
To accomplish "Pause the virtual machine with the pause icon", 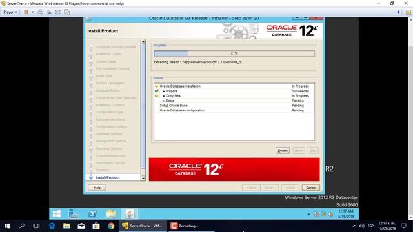I will (26, 12).
